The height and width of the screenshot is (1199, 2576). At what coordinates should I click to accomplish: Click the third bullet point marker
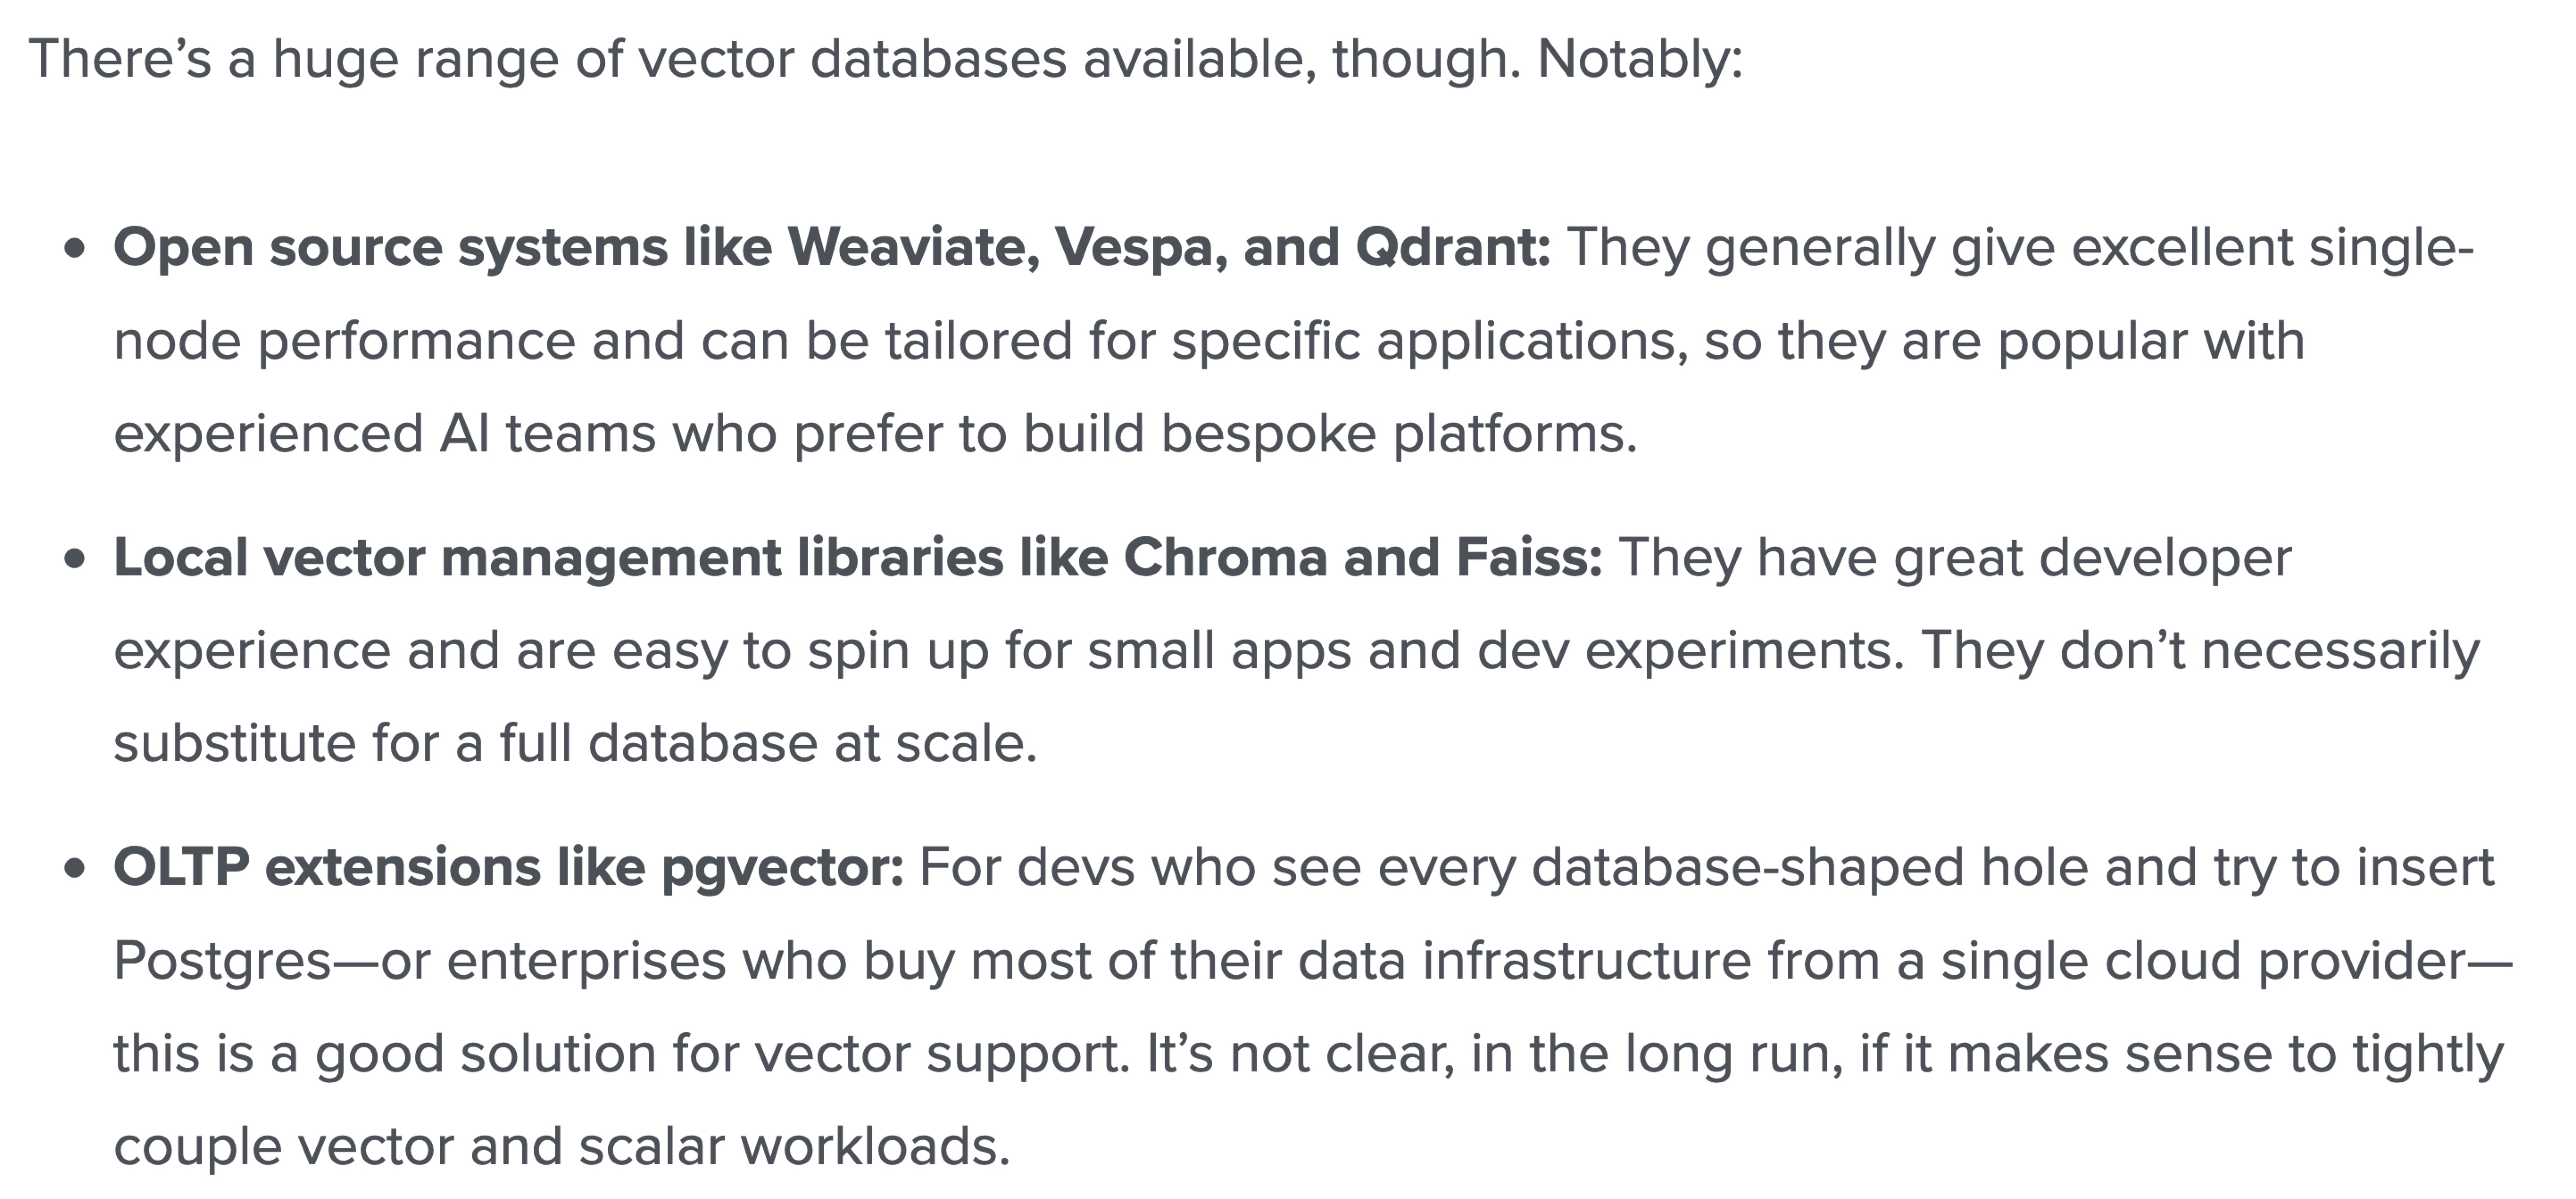coord(74,868)
